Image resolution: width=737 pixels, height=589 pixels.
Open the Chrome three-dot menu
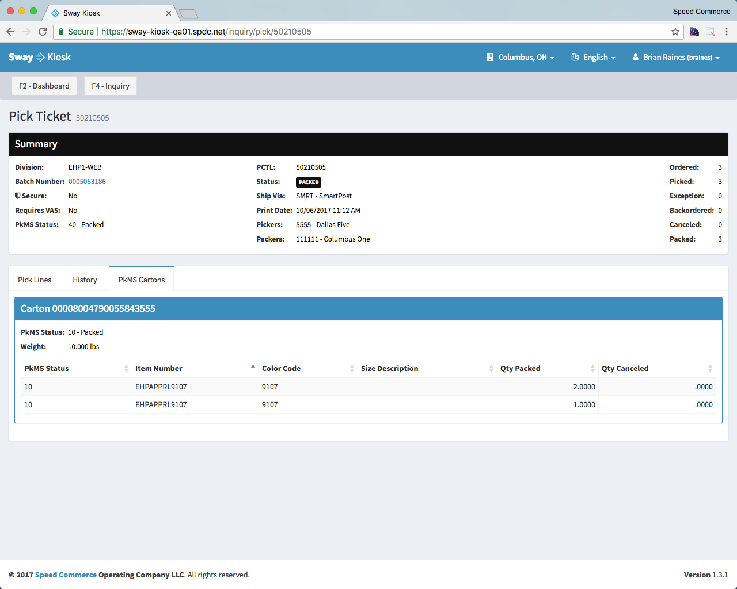[x=727, y=32]
